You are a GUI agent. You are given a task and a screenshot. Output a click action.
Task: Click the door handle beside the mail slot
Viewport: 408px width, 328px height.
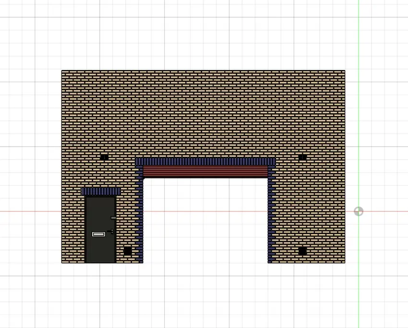coord(110,232)
